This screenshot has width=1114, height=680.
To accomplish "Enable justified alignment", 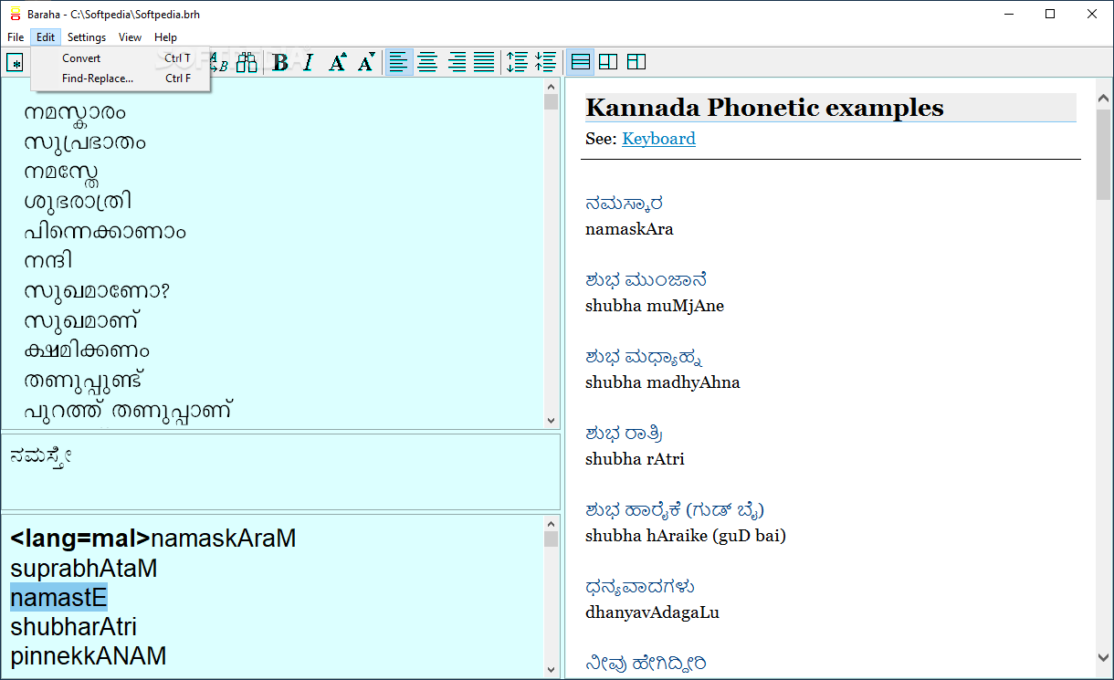I will click(482, 62).
